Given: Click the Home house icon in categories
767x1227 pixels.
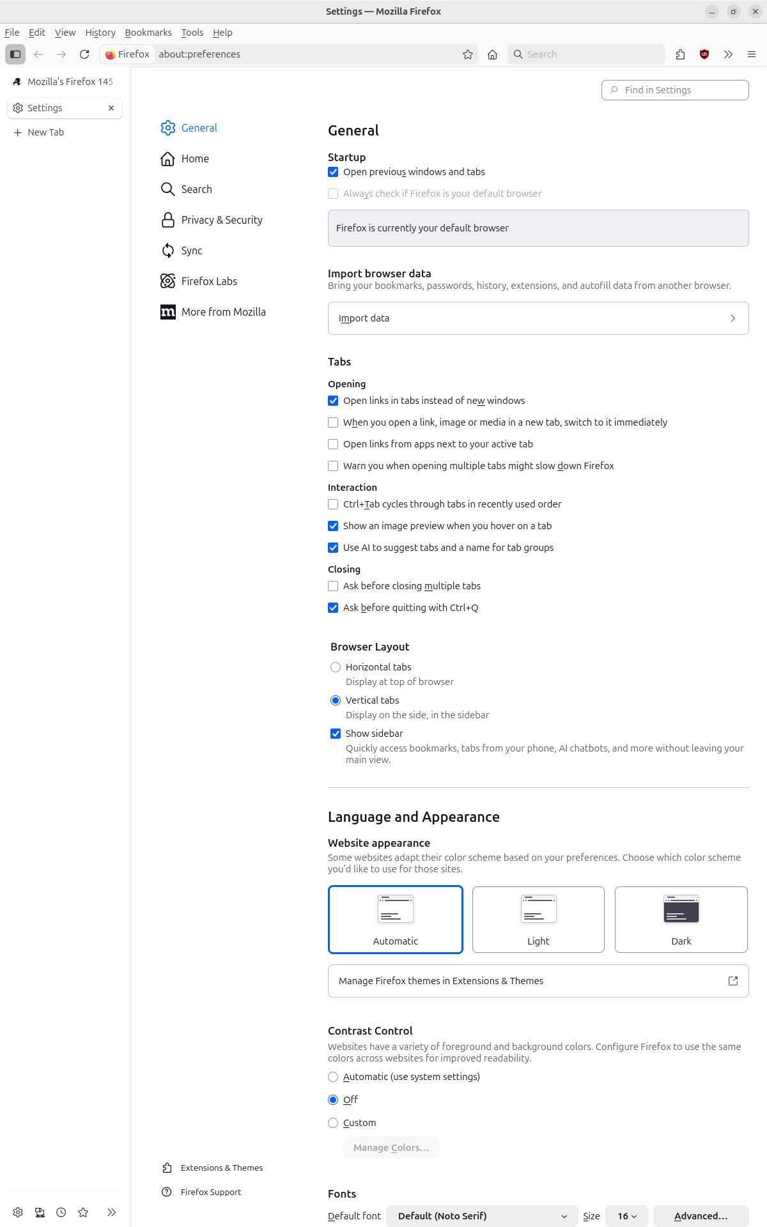Looking at the screenshot, I should [x=167, y=158].
